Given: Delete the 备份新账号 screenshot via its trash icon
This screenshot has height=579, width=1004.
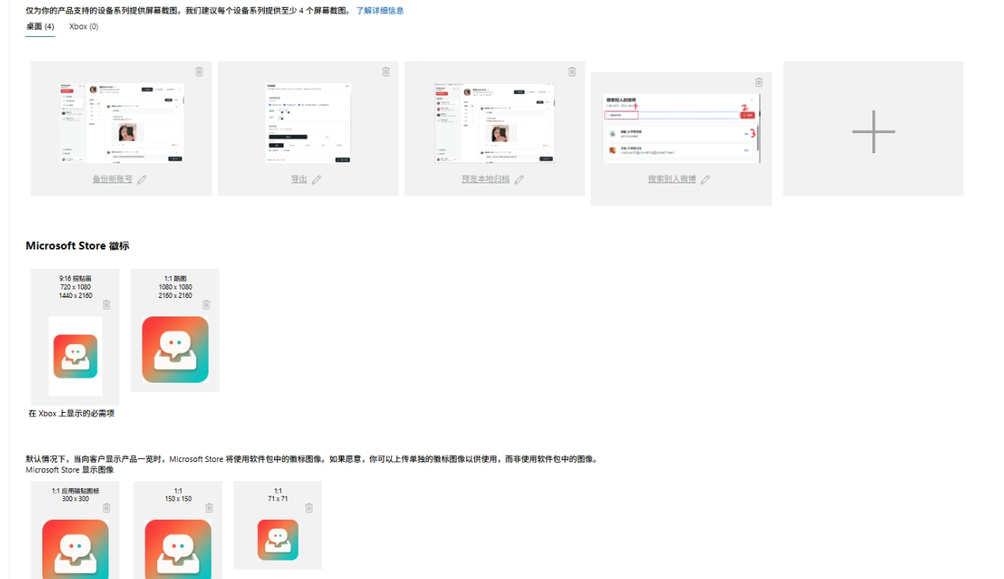Looking at the screenshot, I should point(199,72).
